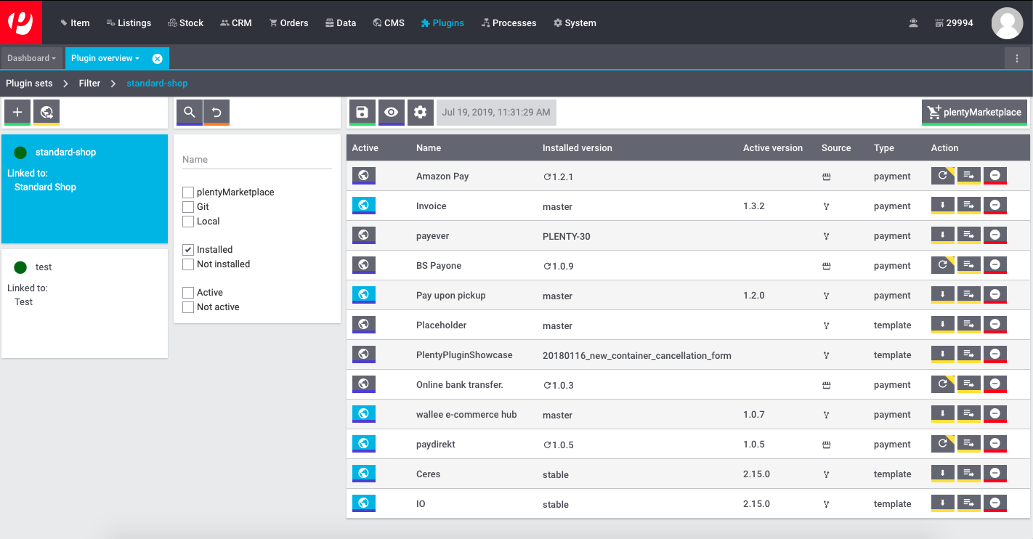
Task: Click globe deploy icon beside add button
Action: [46, 112]
